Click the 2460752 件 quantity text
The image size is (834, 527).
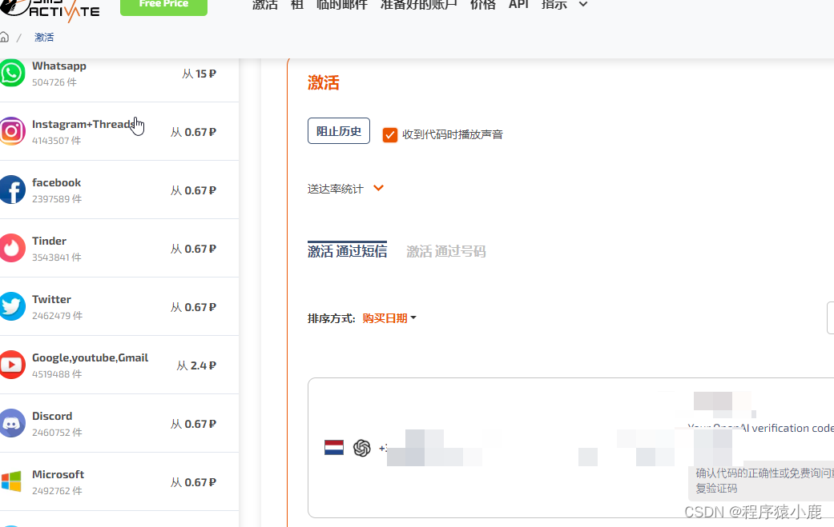(x=57, y=433)
